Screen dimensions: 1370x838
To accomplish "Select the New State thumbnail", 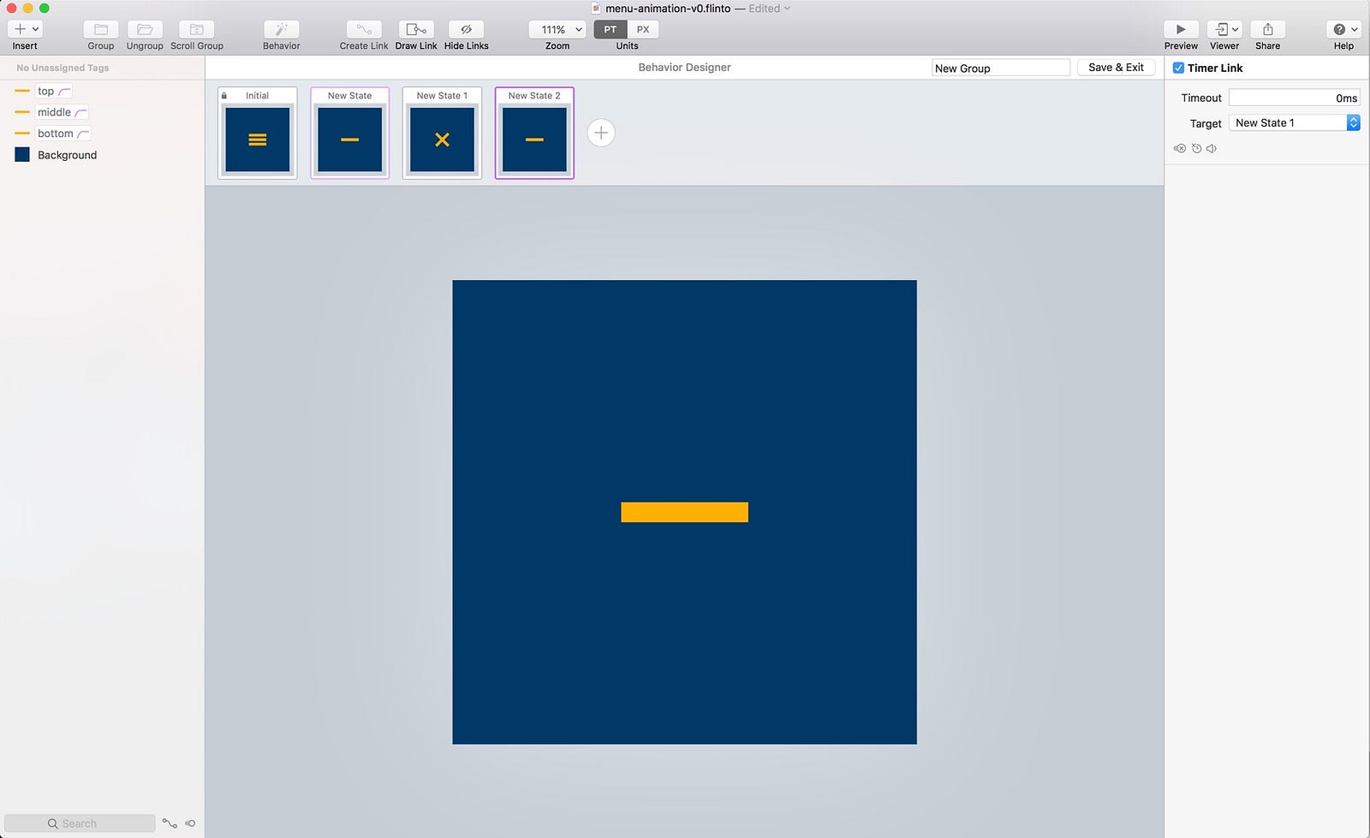I will (350, 133).
